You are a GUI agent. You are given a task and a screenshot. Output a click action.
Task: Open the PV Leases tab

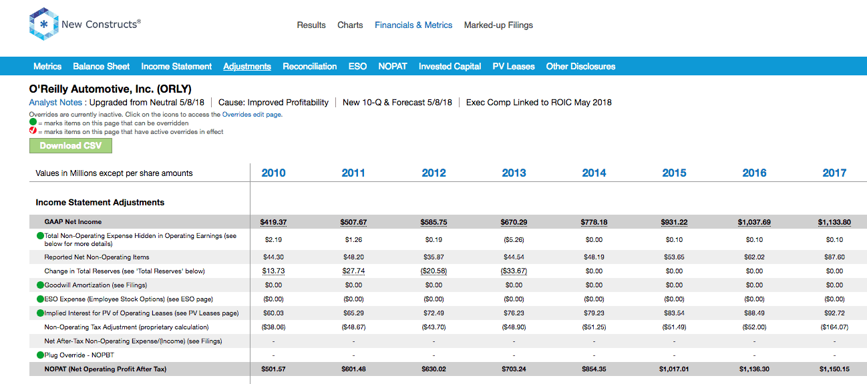(x=514, y=66)
